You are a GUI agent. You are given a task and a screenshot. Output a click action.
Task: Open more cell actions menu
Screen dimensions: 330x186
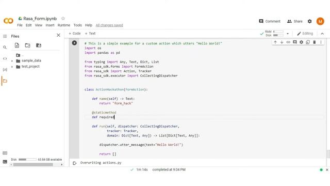coord(321,42)
